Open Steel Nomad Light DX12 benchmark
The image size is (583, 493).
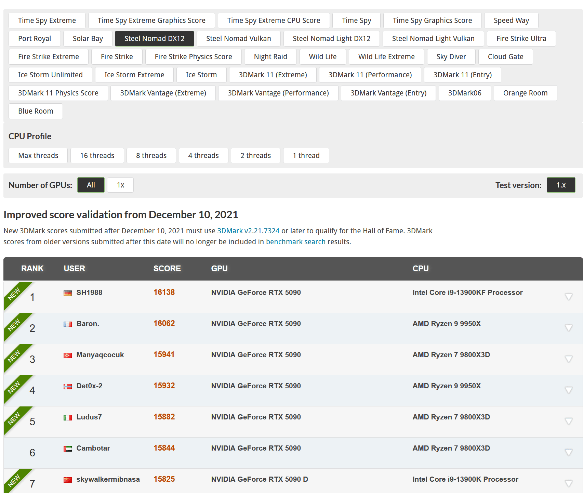coord(332,39)
